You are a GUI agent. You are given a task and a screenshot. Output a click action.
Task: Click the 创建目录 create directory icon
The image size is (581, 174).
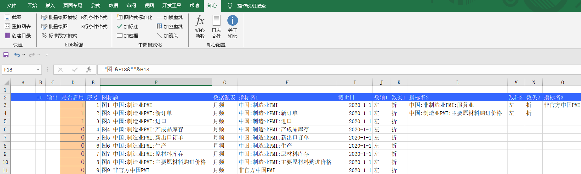coord(7,35)
